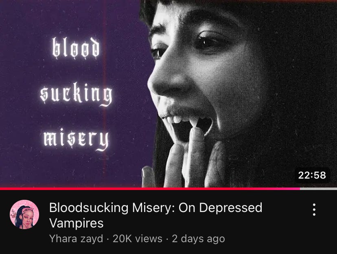
Task: Click the gothic 'blood' text in the thumbnail
Action: click(x=76, y=48)
